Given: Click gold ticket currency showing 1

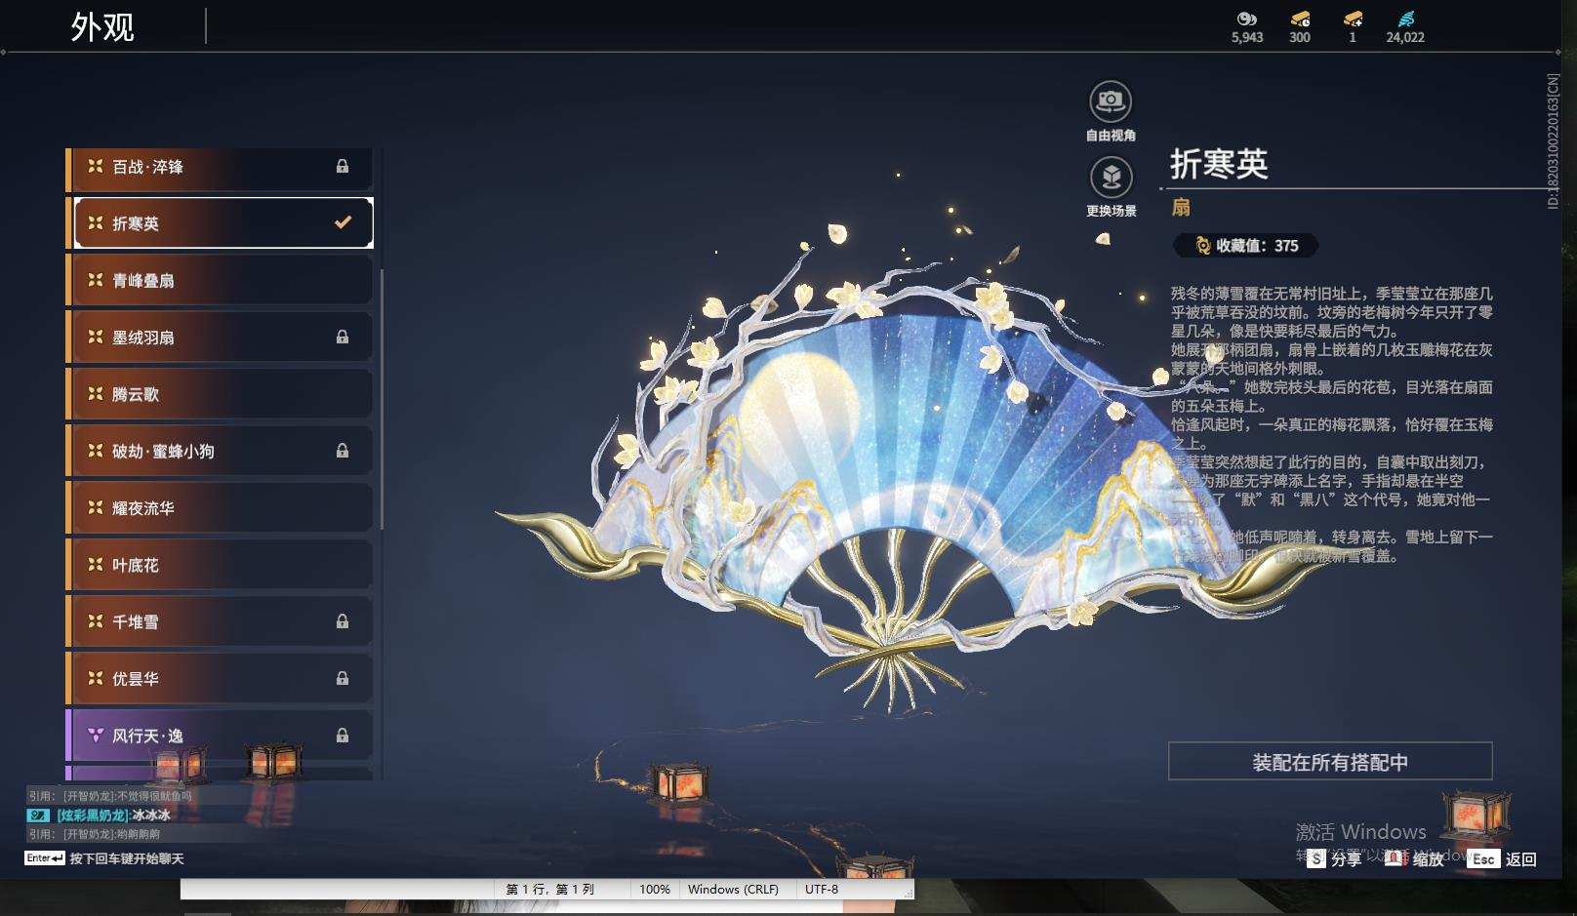Looking at the screenshot, I should (x=1353, y=28).
